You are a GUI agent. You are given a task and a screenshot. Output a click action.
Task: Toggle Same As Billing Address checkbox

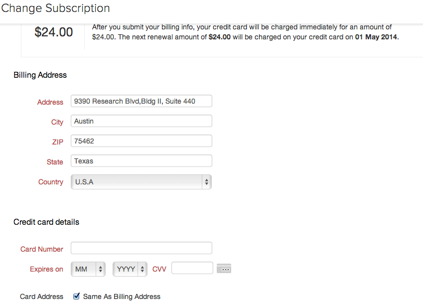pyautogui.click(x=76, y=296)
